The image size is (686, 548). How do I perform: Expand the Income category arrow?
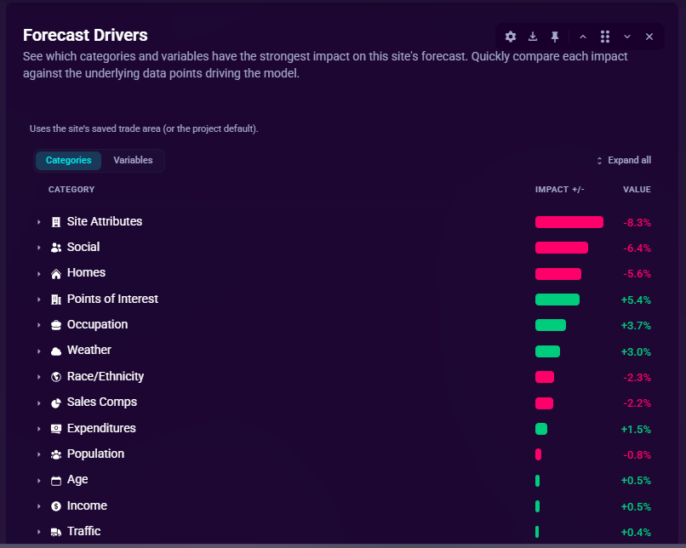[39, 506]
